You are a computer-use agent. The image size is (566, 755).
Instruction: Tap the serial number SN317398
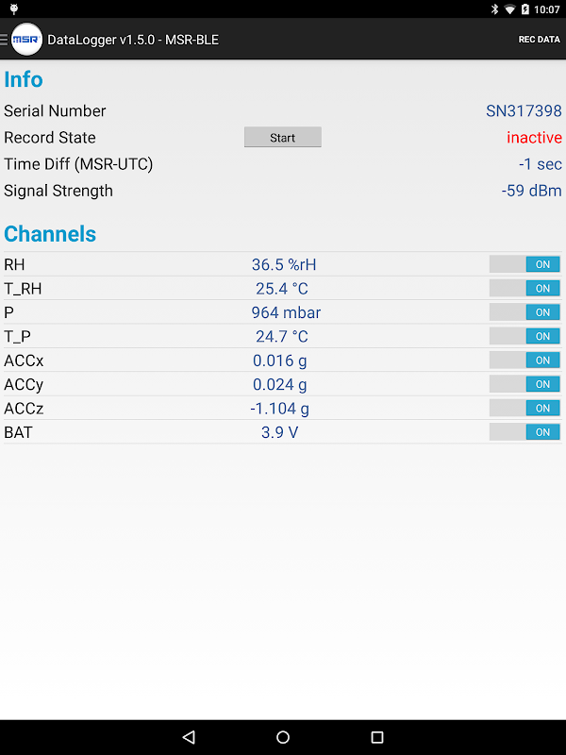pyautogui.click(x=524, y=110)
